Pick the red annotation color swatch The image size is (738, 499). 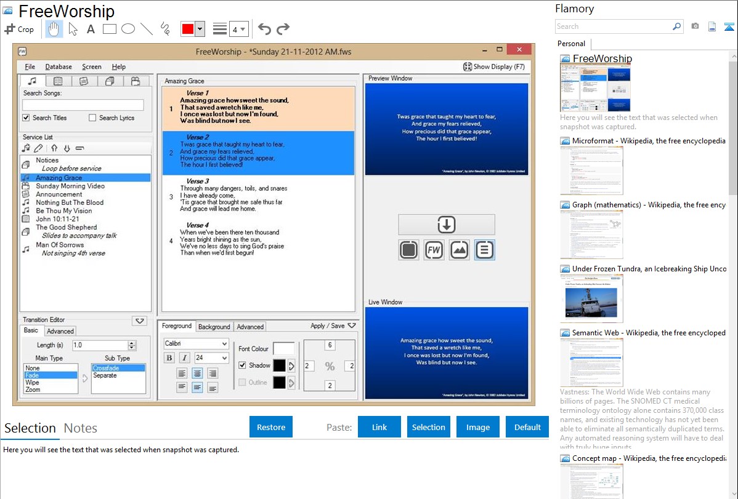click(188, 29)
